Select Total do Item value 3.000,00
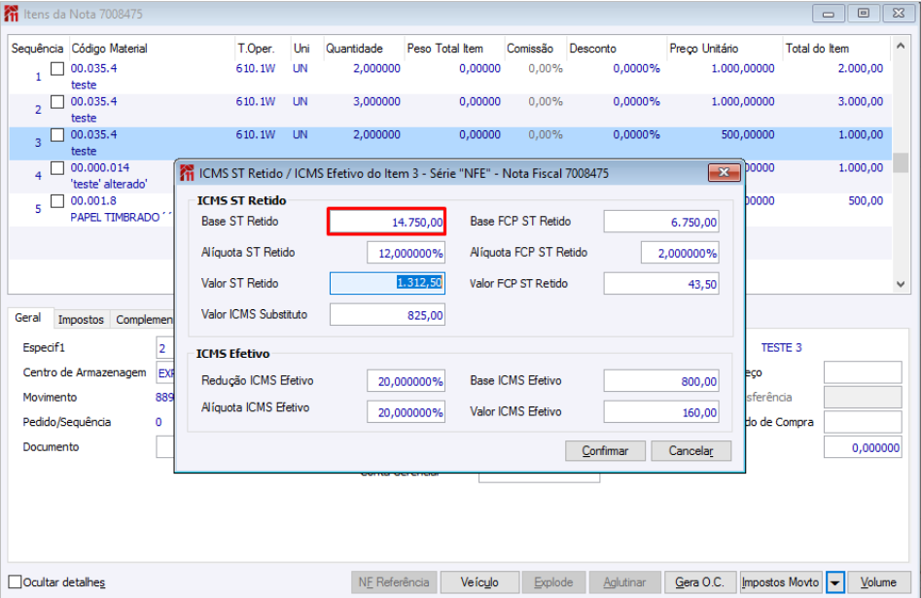The image size is (921, 598). coord(861,101)
